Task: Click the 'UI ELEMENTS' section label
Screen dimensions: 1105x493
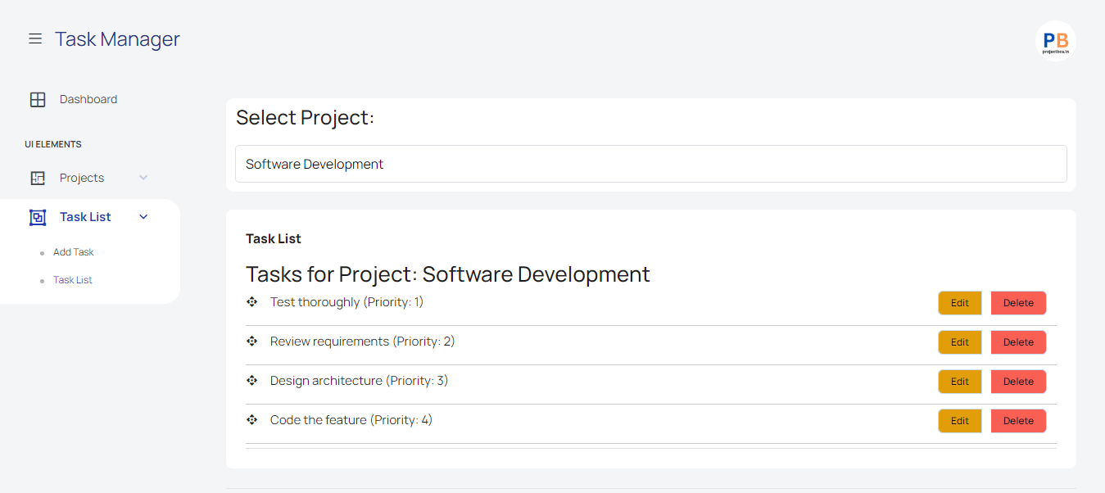Action: [53, 144]
